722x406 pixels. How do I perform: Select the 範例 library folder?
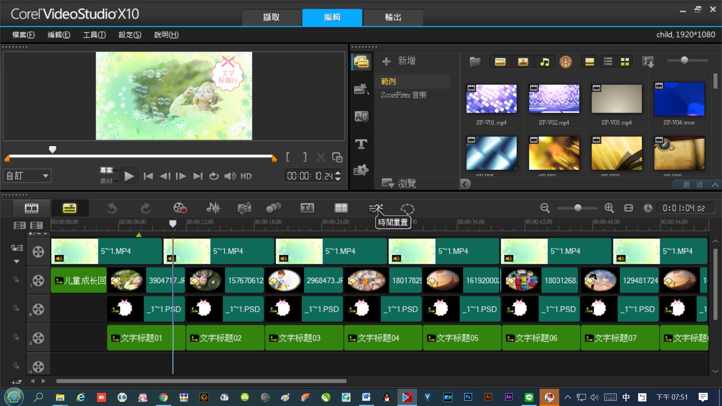pyautogui.click(x=388, y=81)
